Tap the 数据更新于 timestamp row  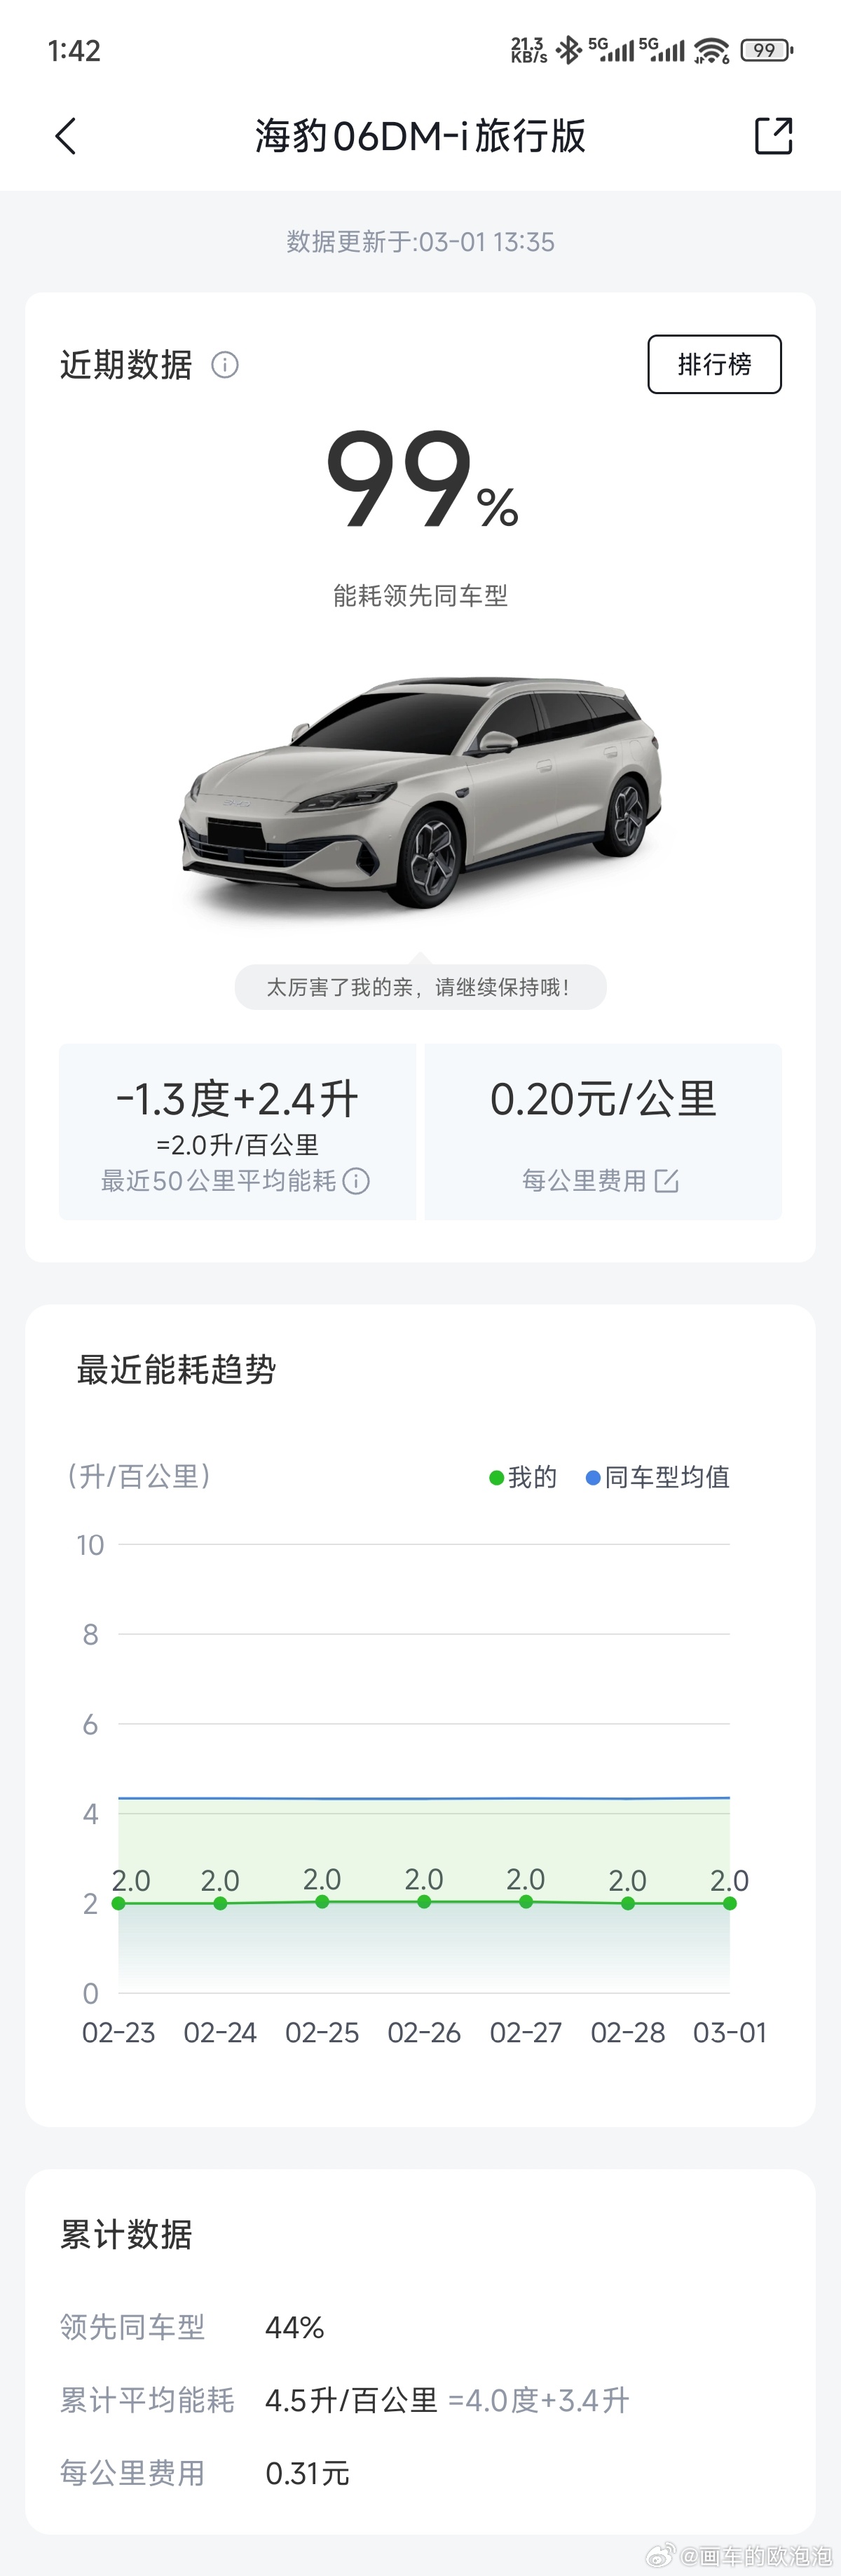pyautogui.click(x=418, y=241)
